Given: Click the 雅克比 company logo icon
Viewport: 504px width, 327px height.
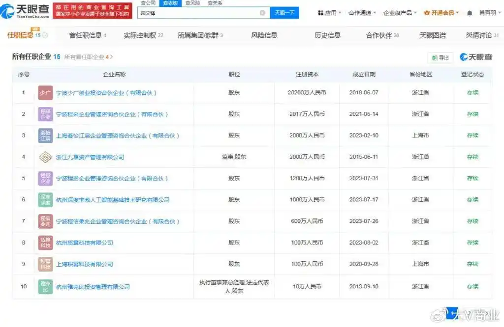Looking at the screenshot, I should [45, 287].
